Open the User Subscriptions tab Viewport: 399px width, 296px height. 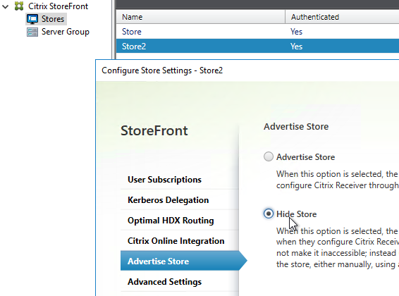pos(179,180)
